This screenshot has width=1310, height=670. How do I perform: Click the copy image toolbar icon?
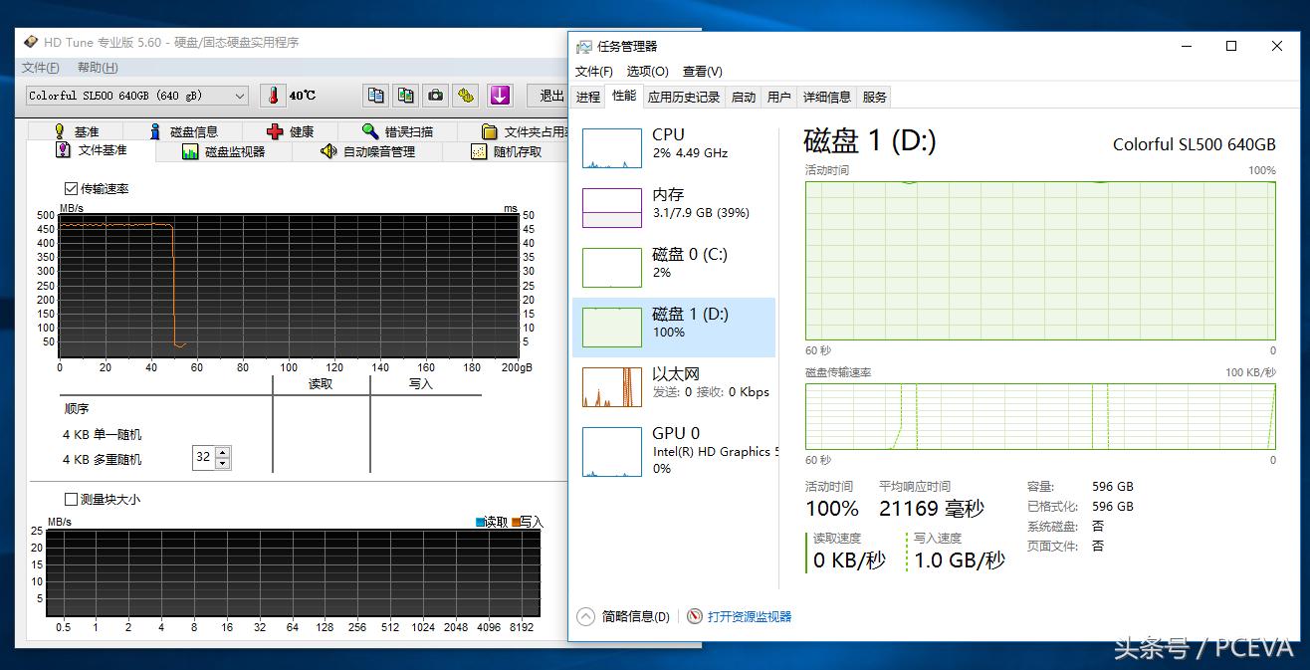tap(405, 96)
